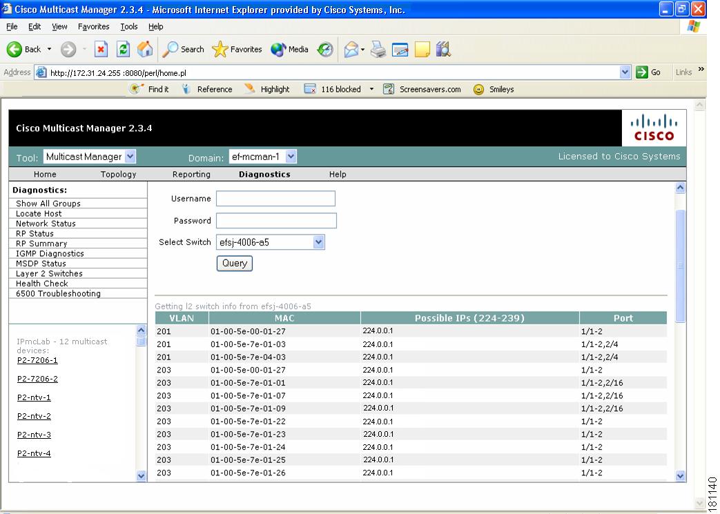Viewport: 720px width, 514px height.
Task: Click the page icon in the address bar
Action: 41,72
